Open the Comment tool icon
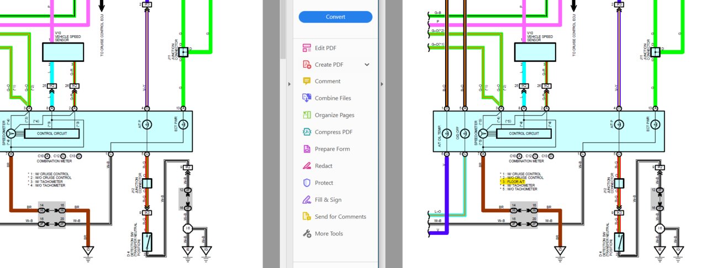Screen dimensions: 707x268 point(307,81)
